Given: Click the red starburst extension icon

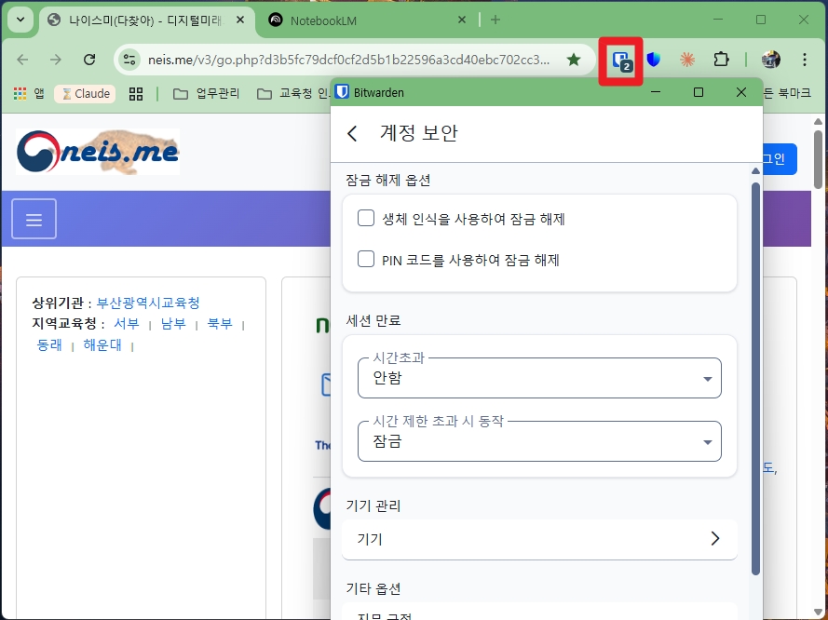Looking at the screenshot, I should [686, 58].
